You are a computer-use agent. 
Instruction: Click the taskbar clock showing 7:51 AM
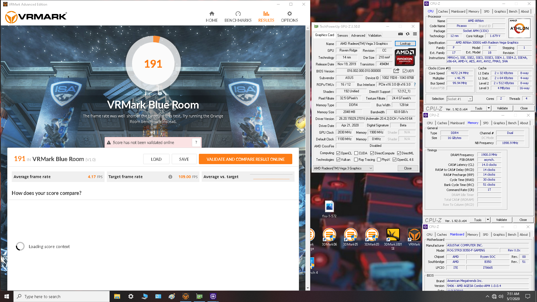pos(513,296)
